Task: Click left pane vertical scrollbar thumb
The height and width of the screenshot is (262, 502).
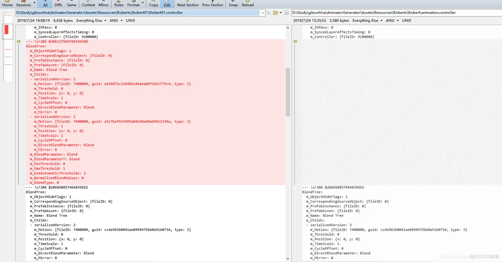Action: click(287, 92)
